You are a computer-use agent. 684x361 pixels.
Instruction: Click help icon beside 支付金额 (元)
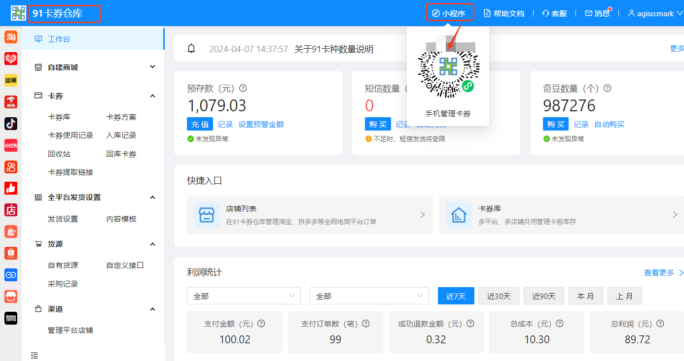[x=261, y=324]
